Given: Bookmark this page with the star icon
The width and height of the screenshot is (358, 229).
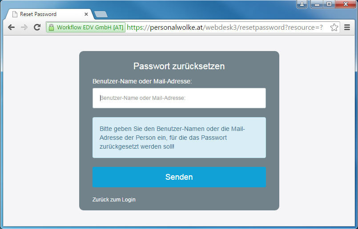Looking at the screenshot, I should [334, 28].
